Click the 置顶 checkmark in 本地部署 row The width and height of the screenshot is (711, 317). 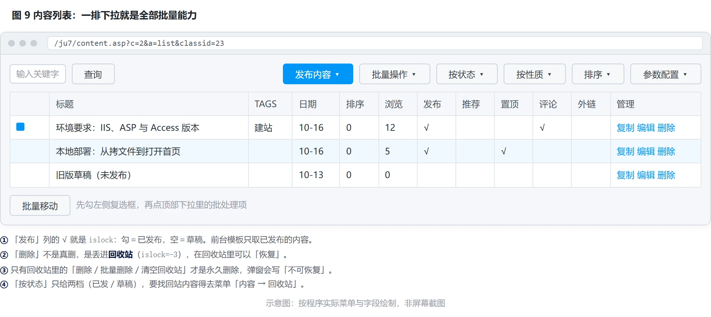(504, 151)
